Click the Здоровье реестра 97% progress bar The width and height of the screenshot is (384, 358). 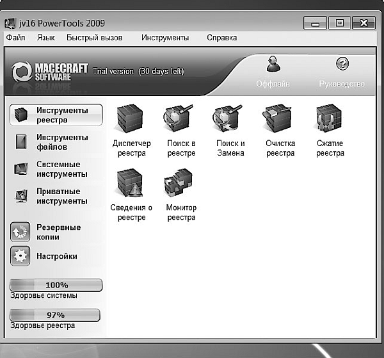[x=55, y=315]
